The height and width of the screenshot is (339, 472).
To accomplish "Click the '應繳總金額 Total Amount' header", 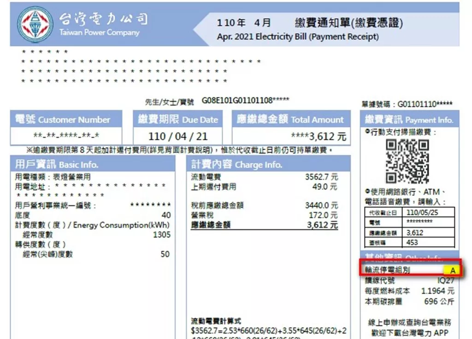I will point(291,119).
